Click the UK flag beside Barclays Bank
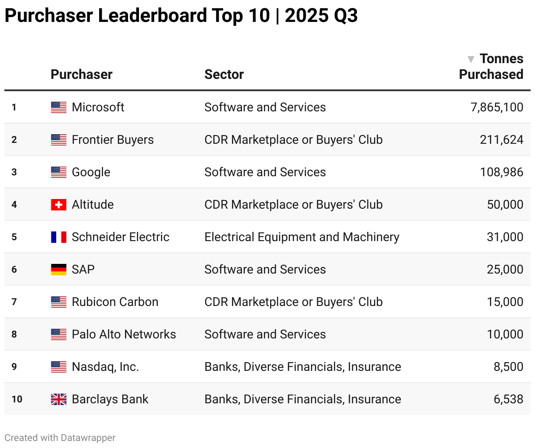 click(59, 399)
